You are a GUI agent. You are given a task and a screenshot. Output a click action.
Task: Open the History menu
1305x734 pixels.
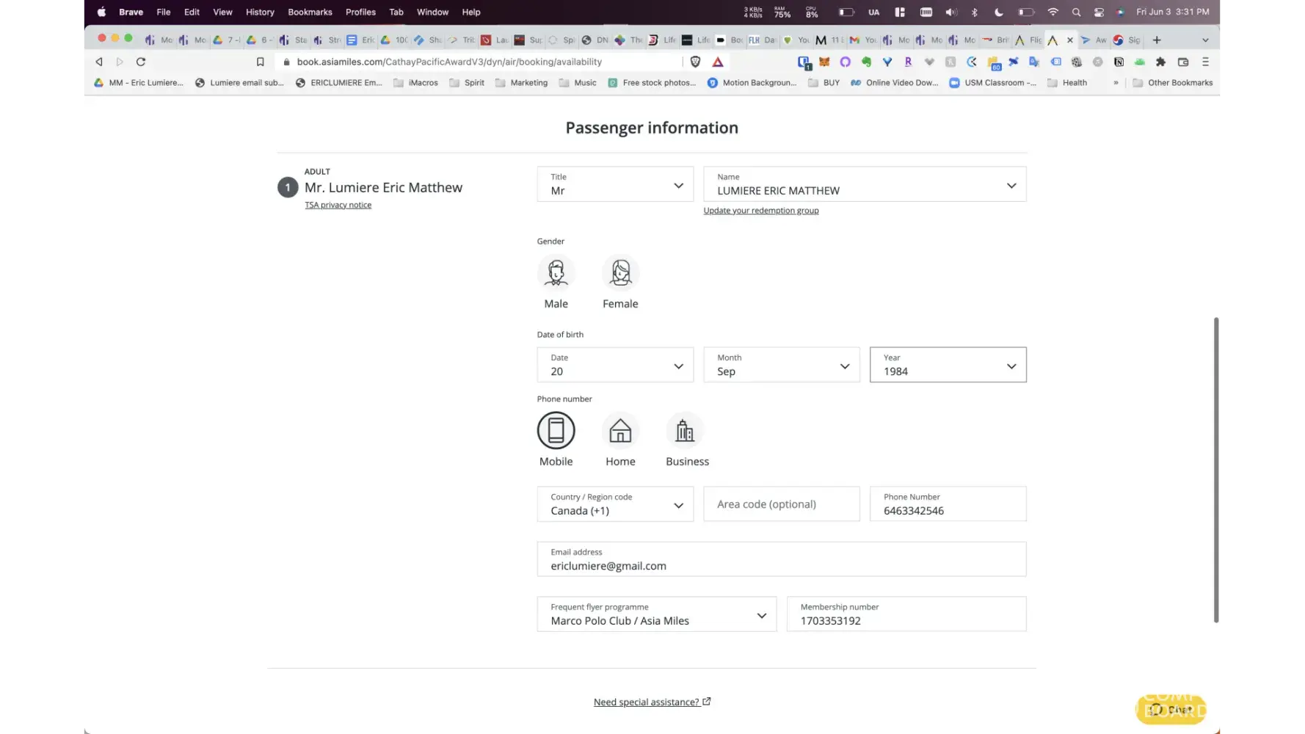click(x=260, y=12)
